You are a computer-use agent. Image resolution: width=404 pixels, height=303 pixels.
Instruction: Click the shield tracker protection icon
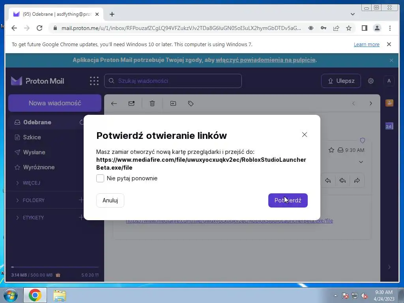point(362,140)
